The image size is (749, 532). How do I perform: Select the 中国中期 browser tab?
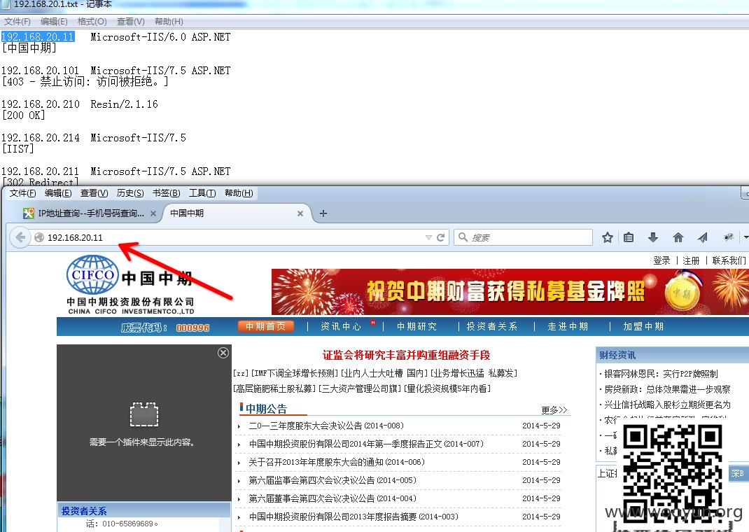point(237,213)
